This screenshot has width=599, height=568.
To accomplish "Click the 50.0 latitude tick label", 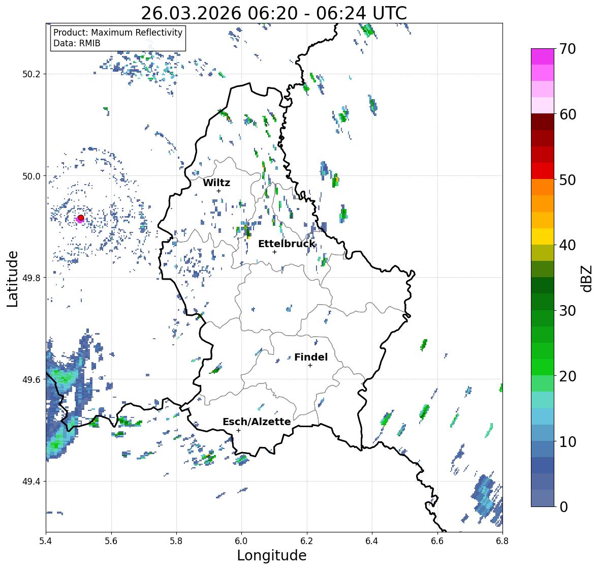I will point(31,176).
